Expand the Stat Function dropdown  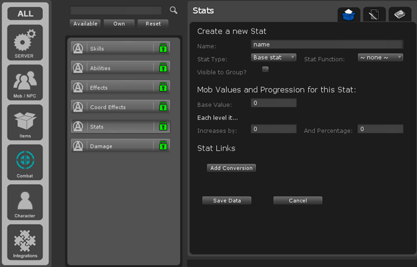[380, 57]
